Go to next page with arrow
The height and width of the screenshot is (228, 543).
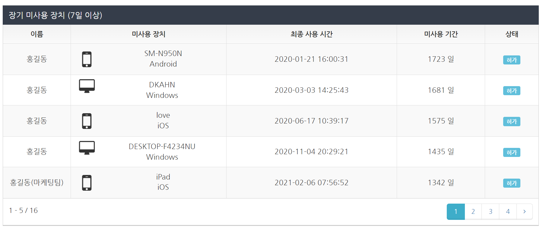(x=524, y=211)
